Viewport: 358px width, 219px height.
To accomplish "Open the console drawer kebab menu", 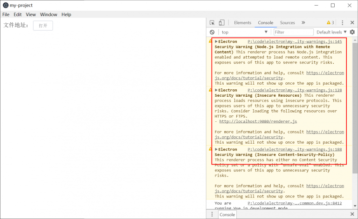I will click(x=212, y=214).
